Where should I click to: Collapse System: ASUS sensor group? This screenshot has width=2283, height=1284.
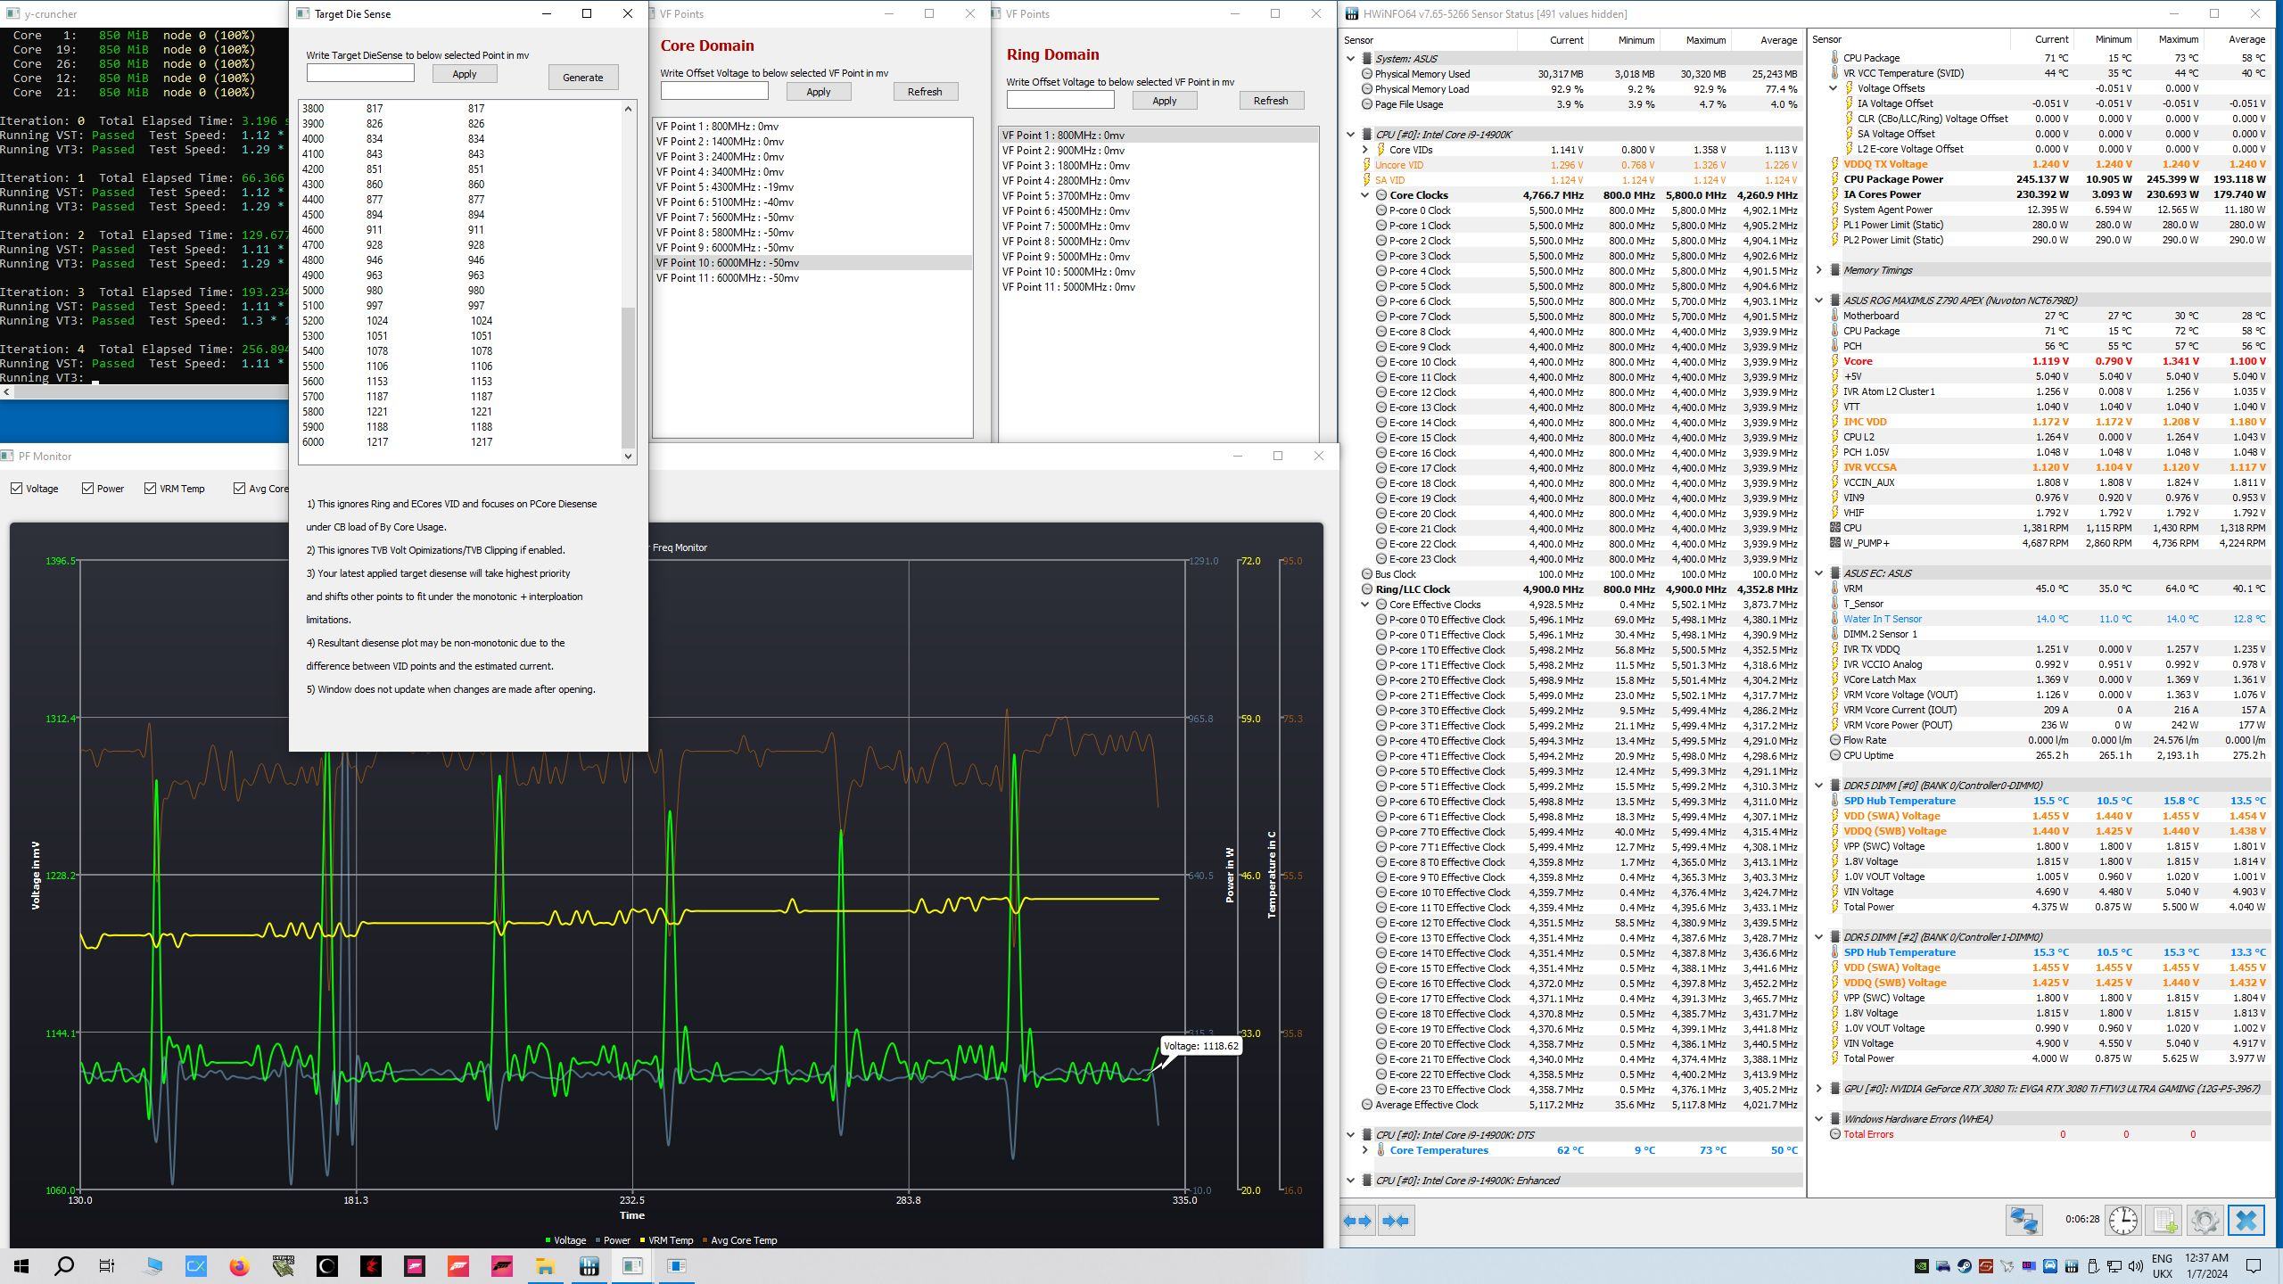point(1350,59)
